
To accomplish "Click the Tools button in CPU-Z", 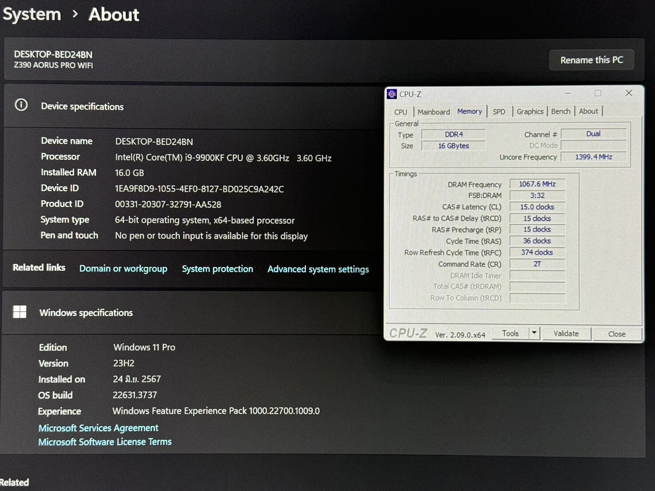I will [510, 333].
